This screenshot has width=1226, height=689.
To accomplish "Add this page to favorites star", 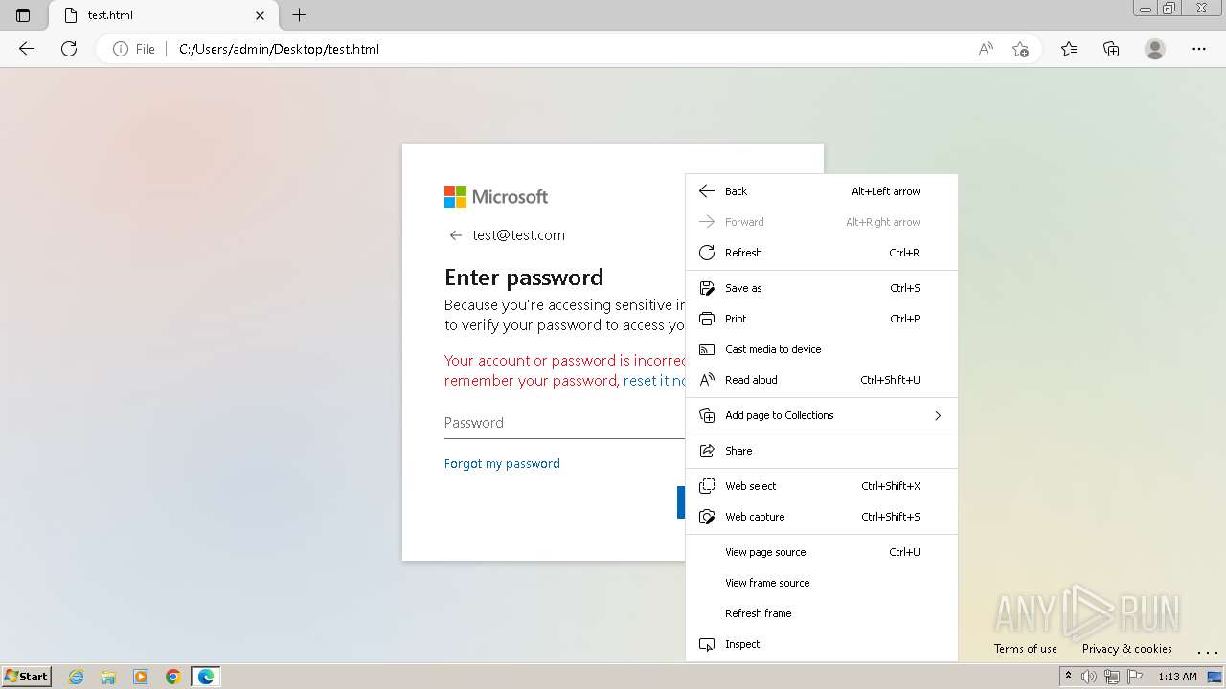I will point(1020,49).
